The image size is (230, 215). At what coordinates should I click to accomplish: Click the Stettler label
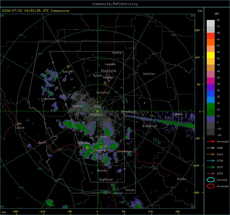[149, 74]
